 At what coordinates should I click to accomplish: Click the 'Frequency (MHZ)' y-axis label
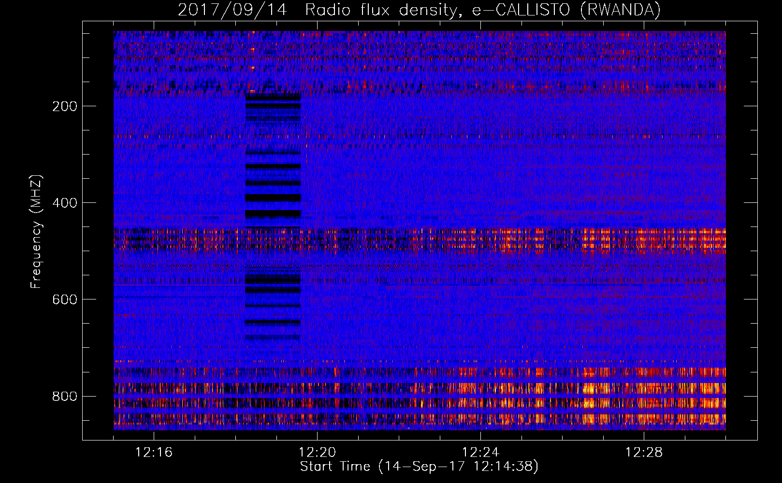tap(36, 232)
